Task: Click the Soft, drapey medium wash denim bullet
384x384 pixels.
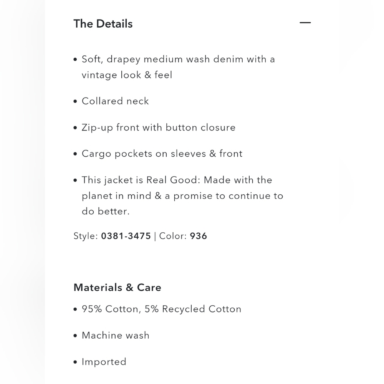Action: pyautogui.click(x=178, y=67)
